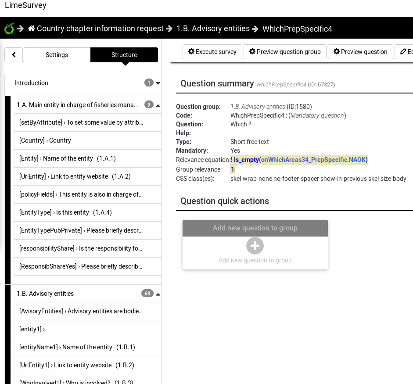Screen dimensions: 413x384
Task: Collapse the 1.B. Advisory entities group
Action: tap(158, 294)
